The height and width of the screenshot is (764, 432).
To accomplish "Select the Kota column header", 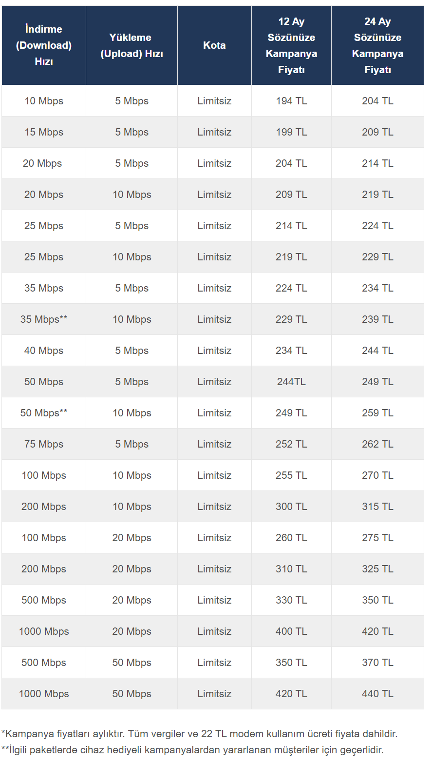I will click(214, 45).
